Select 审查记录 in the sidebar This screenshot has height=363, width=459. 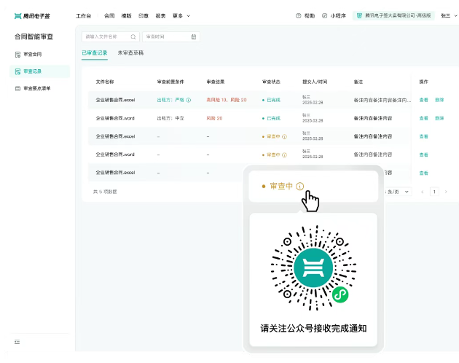point(39,71)
